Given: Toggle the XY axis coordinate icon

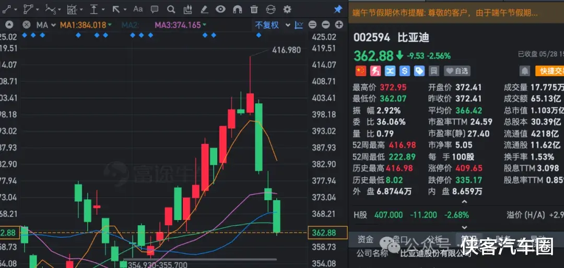Looking at the screenshot, I should 299,25.
